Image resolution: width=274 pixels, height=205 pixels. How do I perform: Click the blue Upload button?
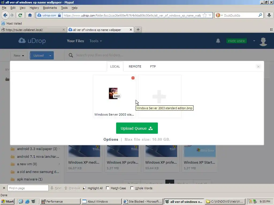39,56
